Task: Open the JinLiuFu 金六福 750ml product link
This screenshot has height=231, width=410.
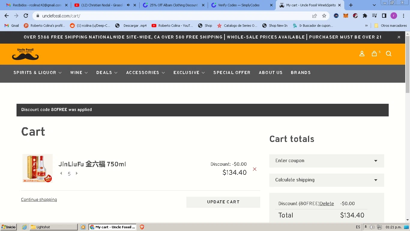Action: (92, 164)
